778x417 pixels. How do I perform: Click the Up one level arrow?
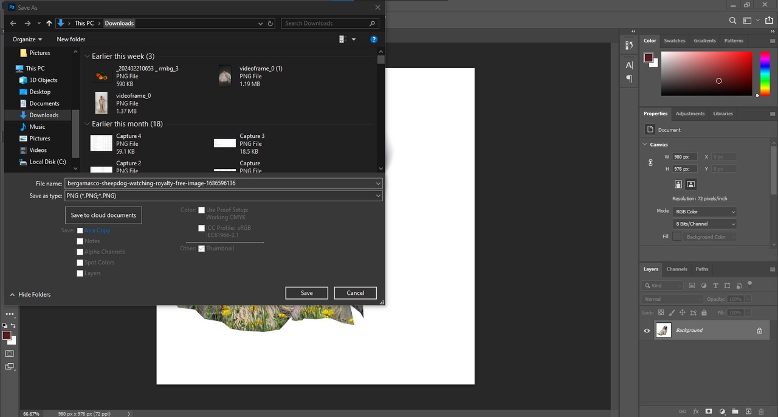tap(49, 23)
